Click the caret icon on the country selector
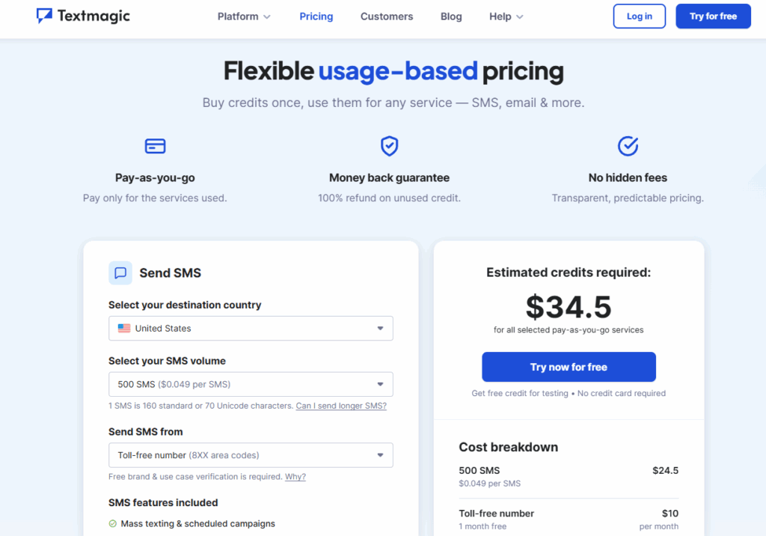Image resolution: width=766 pixels, height=536 pixels. click(382, 328)
